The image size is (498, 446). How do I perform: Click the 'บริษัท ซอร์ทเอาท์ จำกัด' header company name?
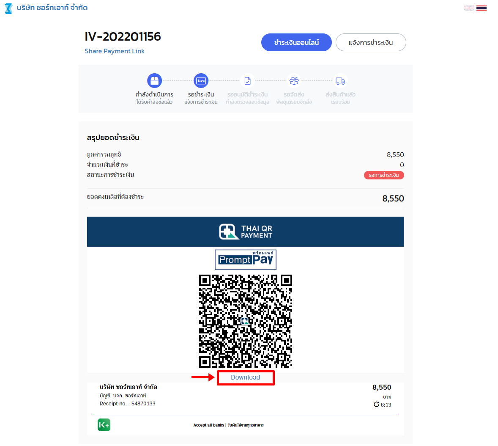[52, 8]
